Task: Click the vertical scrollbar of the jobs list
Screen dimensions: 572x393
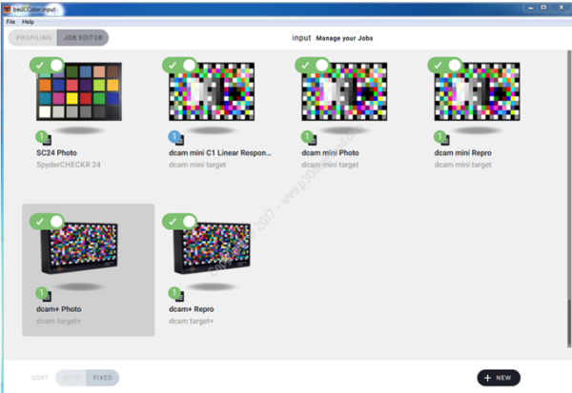Action: 569,199
